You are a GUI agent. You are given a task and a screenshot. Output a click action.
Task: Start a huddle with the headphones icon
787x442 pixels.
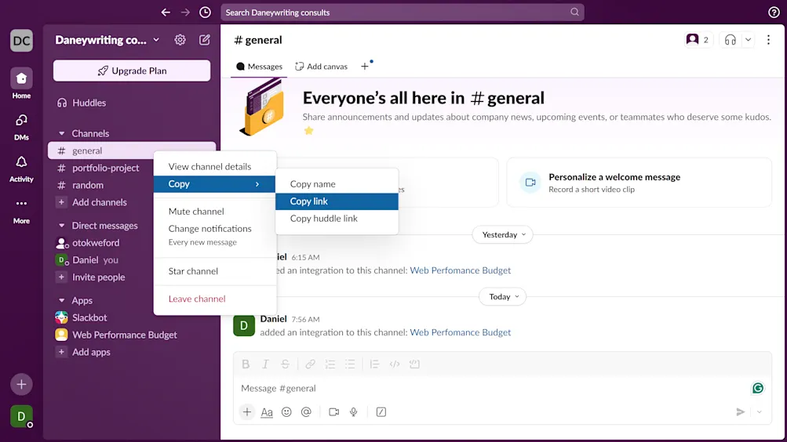tap(731, 40)
